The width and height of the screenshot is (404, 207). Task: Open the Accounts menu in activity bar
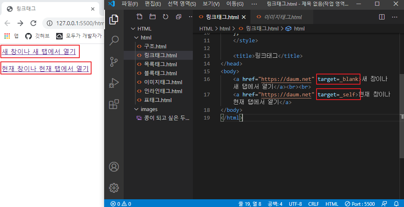point(114,167)
